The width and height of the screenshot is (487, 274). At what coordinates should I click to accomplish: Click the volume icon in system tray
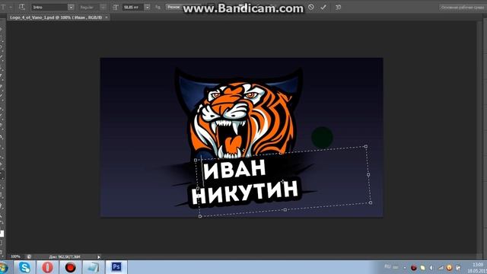(x=431, y=267)
